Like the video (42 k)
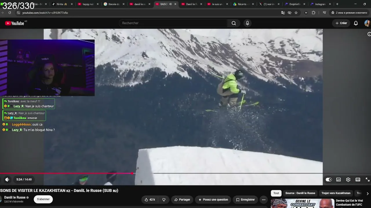371x208 pixels. 150,200
